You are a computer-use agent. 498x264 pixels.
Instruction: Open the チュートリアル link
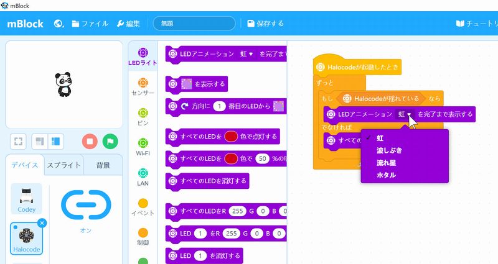coord(476,24)
